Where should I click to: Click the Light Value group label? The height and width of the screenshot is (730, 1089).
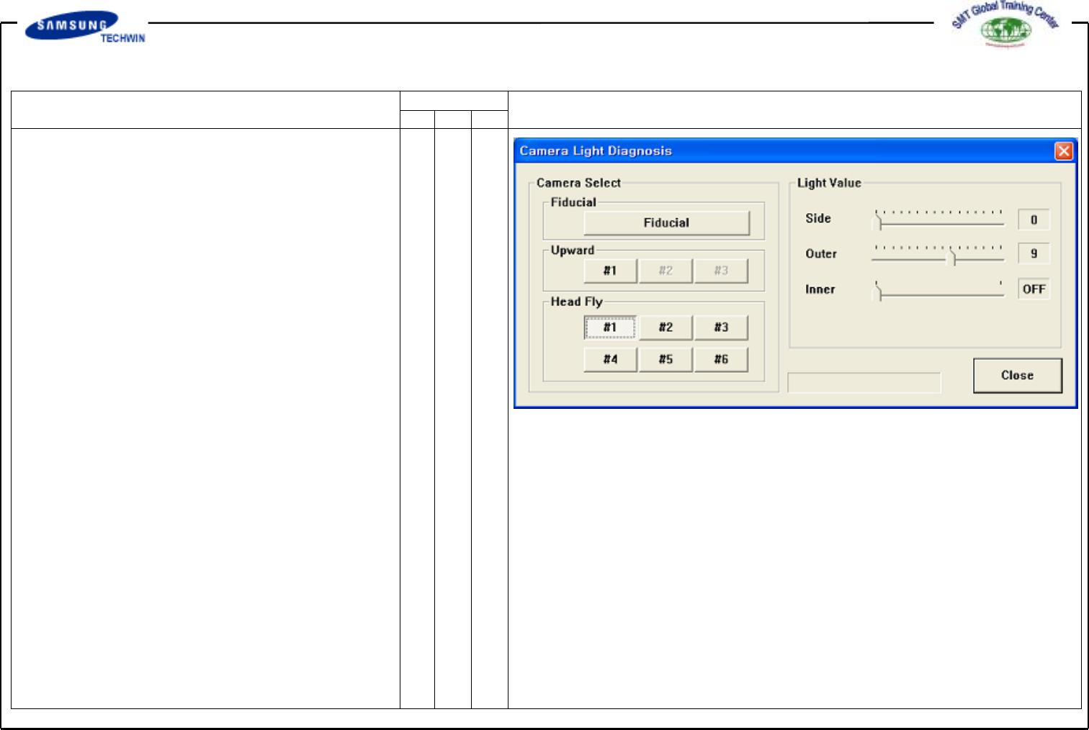(829, 183)
